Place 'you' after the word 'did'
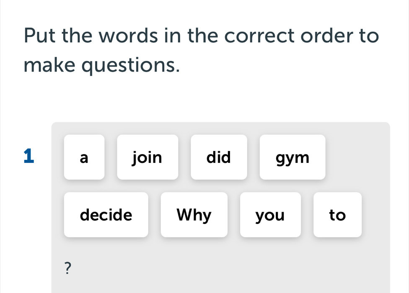The image size is (409, 293). [x=270, y=215]
